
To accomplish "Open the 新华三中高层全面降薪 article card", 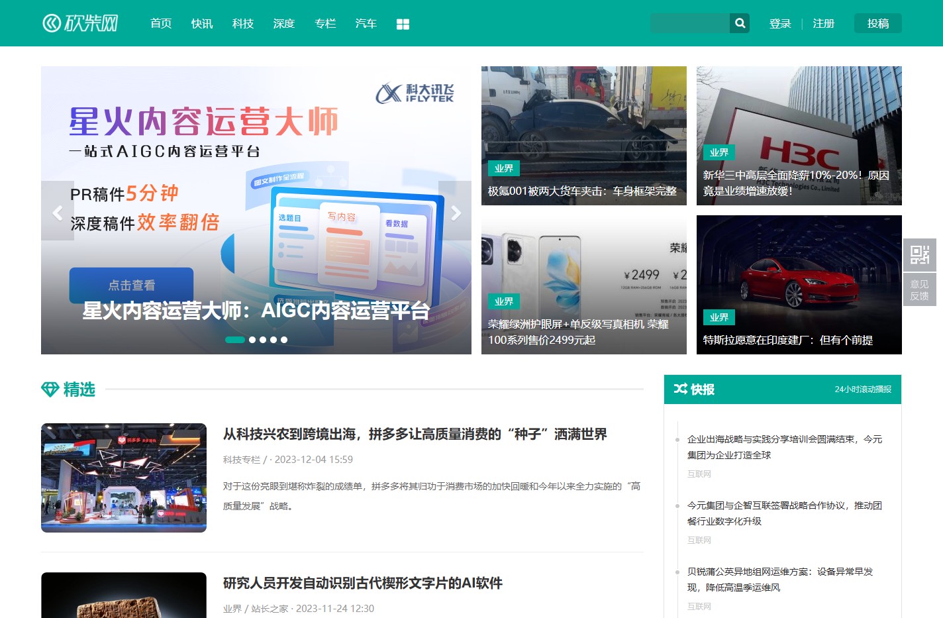I will coord(799,136).
